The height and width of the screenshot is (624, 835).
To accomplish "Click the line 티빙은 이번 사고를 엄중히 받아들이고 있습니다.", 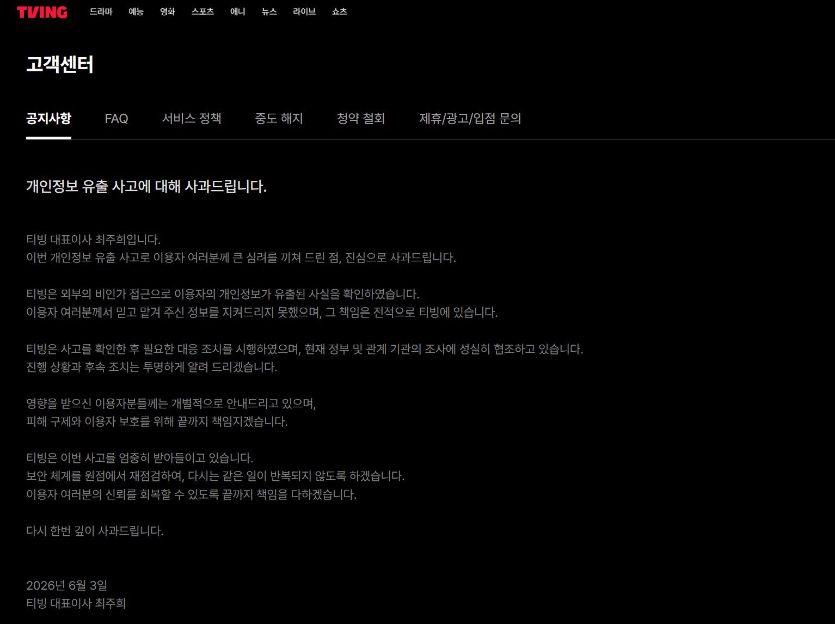I will (140, 458).
